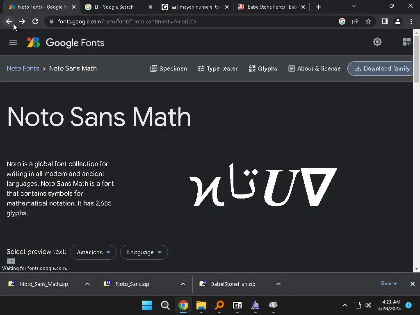Screen dimensions: 420x315
Task: Expand options for Noto_Sans_Math.zip
Action: (87, 284)
